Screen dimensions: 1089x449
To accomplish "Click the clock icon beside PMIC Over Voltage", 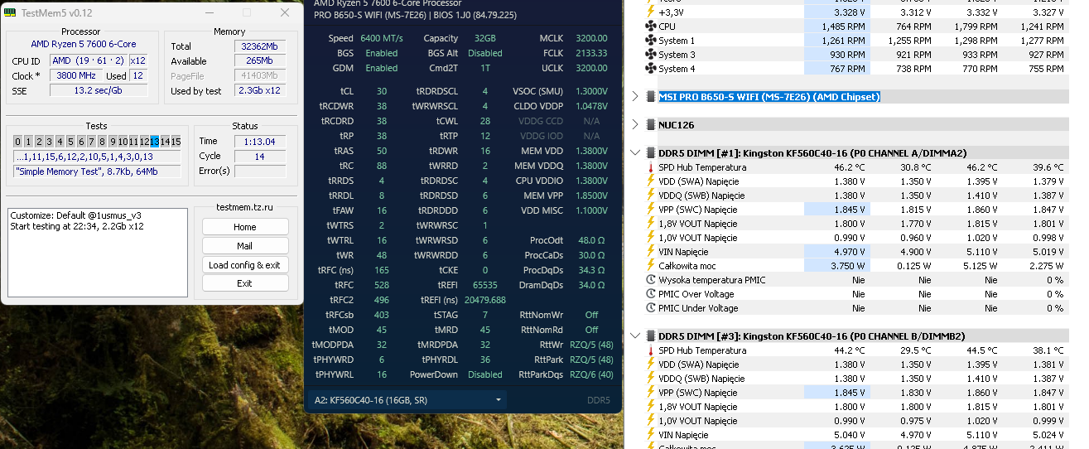I will click(650, 294).
